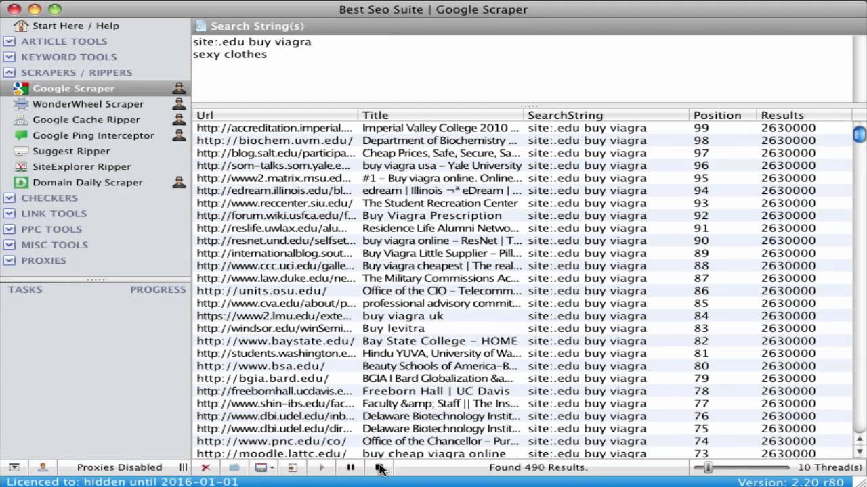Image resolution: width=867 pixels, height=487 pixels.
Task: Select row http://www.bsa.edu/
Action: (x=522, y=366)
